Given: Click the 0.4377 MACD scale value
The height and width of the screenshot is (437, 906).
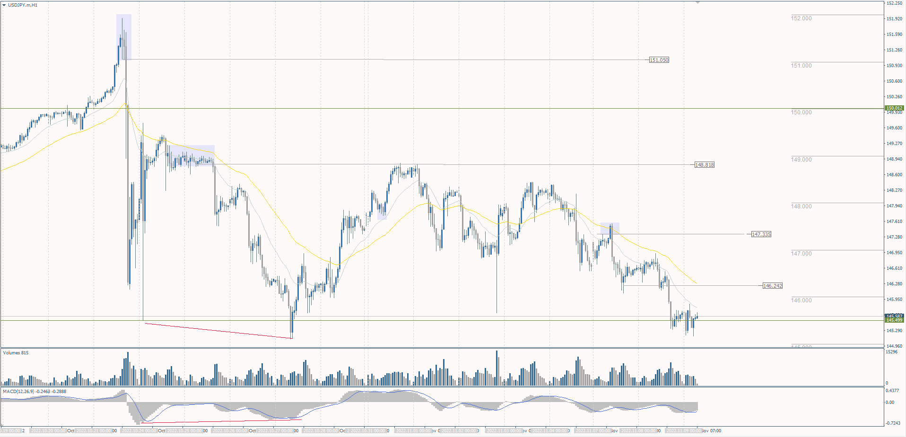Looking at the screenshot, I should (x=893, y=391).
